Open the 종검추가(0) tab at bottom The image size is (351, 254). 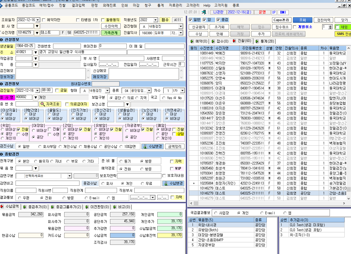(35, 207)
